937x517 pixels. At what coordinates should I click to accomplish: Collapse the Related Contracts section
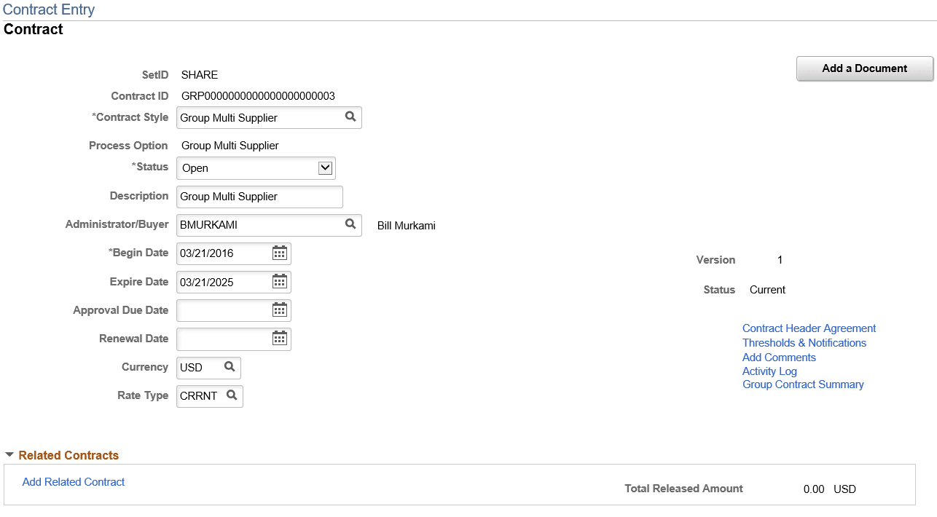click(9, 455)
